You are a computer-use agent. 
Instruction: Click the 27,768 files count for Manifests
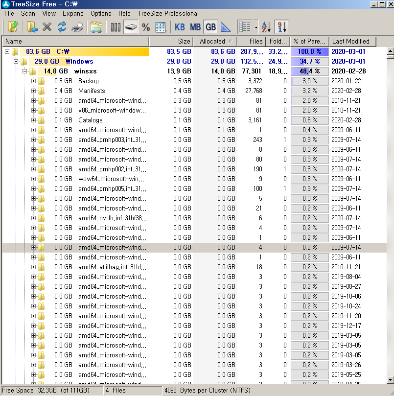254,91
